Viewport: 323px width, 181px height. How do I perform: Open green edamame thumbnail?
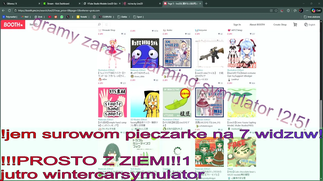(x=177, y=102)
